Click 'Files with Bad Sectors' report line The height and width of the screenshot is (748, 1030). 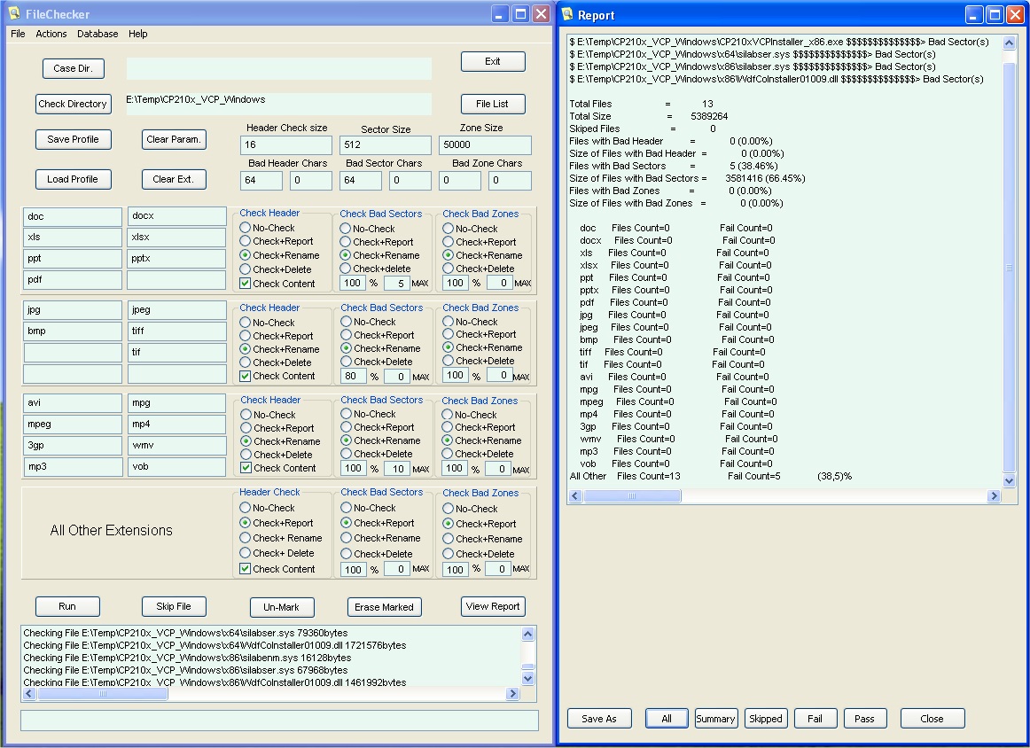tap(674, 166)
